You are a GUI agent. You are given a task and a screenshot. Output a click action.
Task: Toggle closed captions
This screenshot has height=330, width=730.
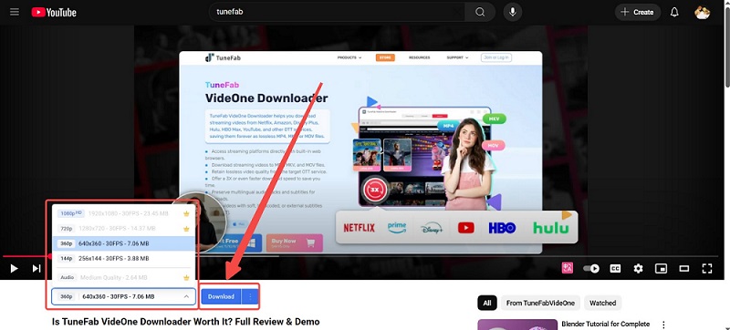[615, 268]
